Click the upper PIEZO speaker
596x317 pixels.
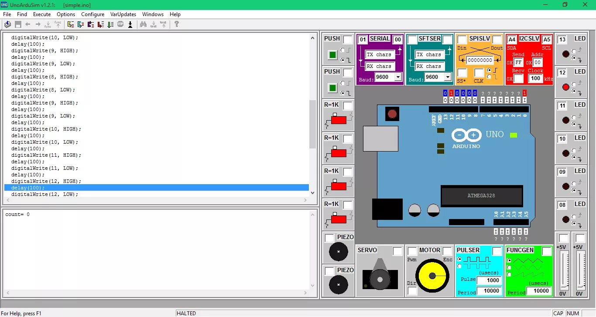tap(339, 252)
